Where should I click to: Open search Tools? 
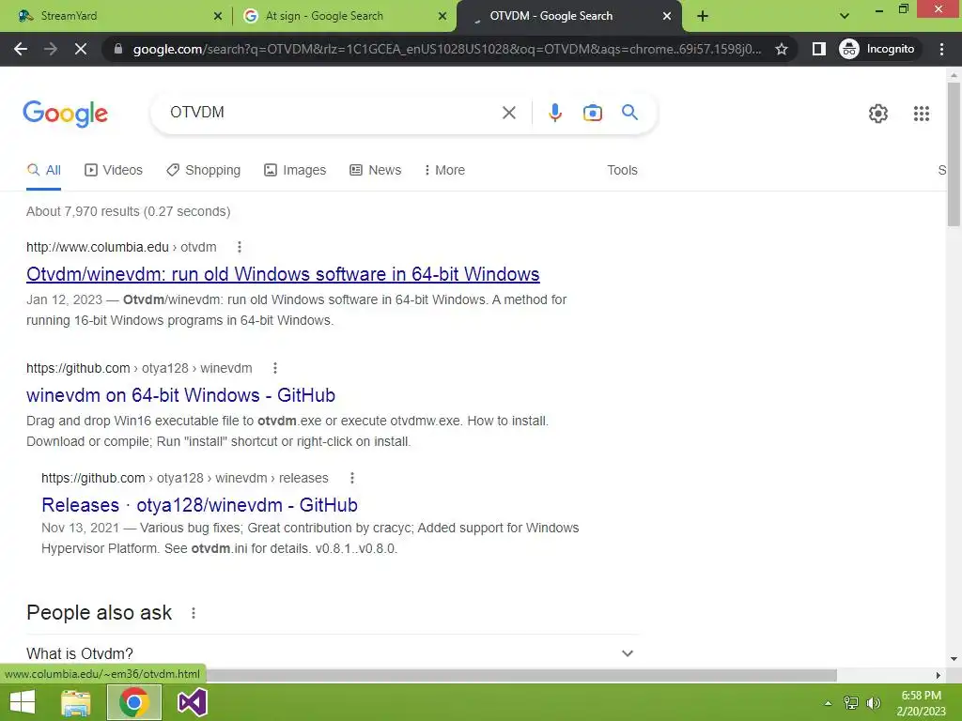click(622, 171)
